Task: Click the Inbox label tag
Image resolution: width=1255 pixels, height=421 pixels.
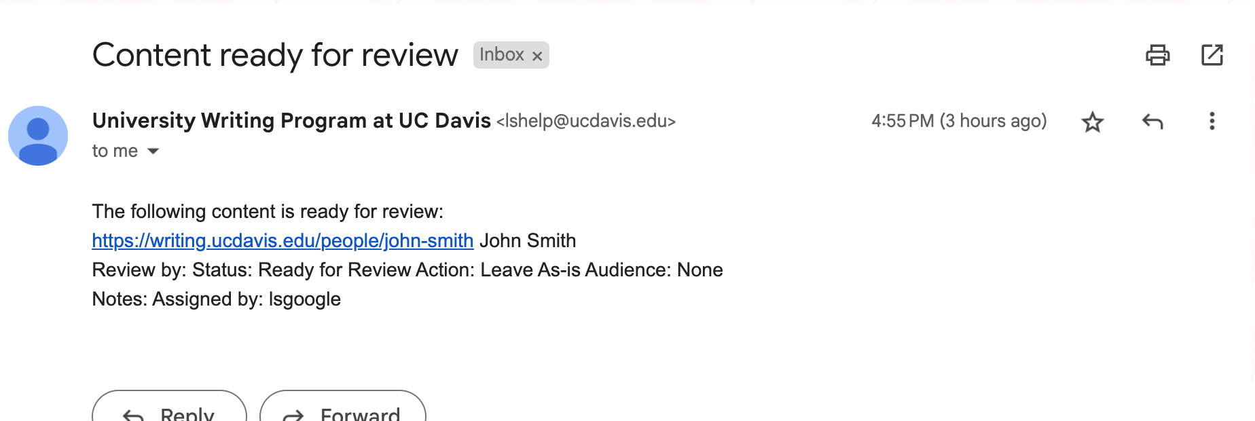Action: tap(502, 55)
